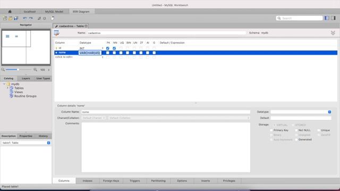Save the model with the floppy icon
The width and height of the screenshot is (340, 191).
click(x=16, y=19)
